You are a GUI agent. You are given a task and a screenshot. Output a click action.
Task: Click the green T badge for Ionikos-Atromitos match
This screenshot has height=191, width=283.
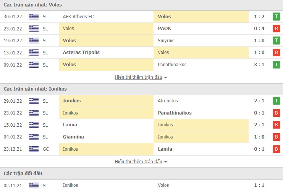click(276, 101)
